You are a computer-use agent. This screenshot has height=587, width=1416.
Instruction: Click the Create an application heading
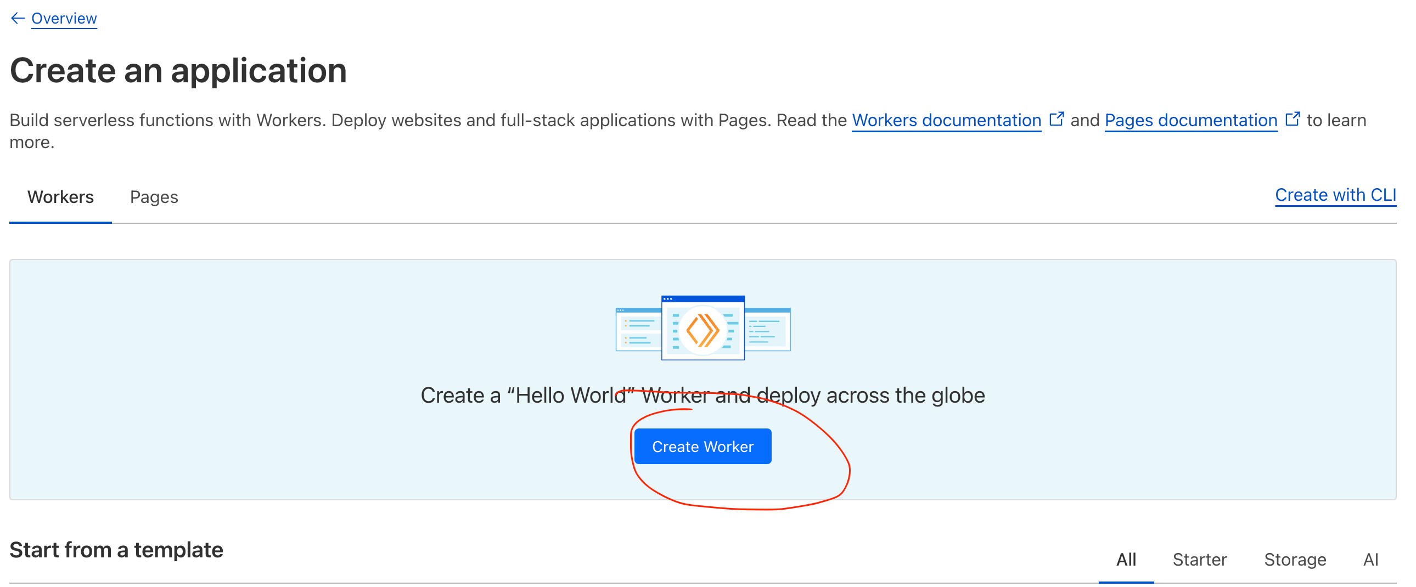pyautogui.click(x=178, y=70)
